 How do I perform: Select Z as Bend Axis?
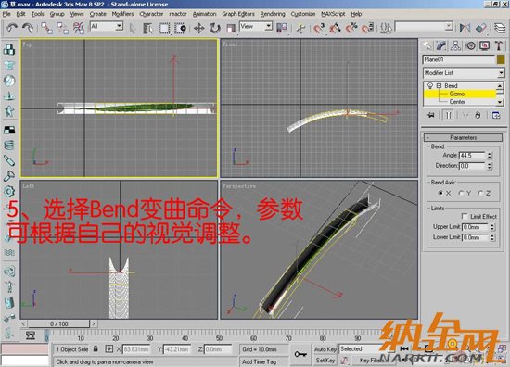coord(480,193)
